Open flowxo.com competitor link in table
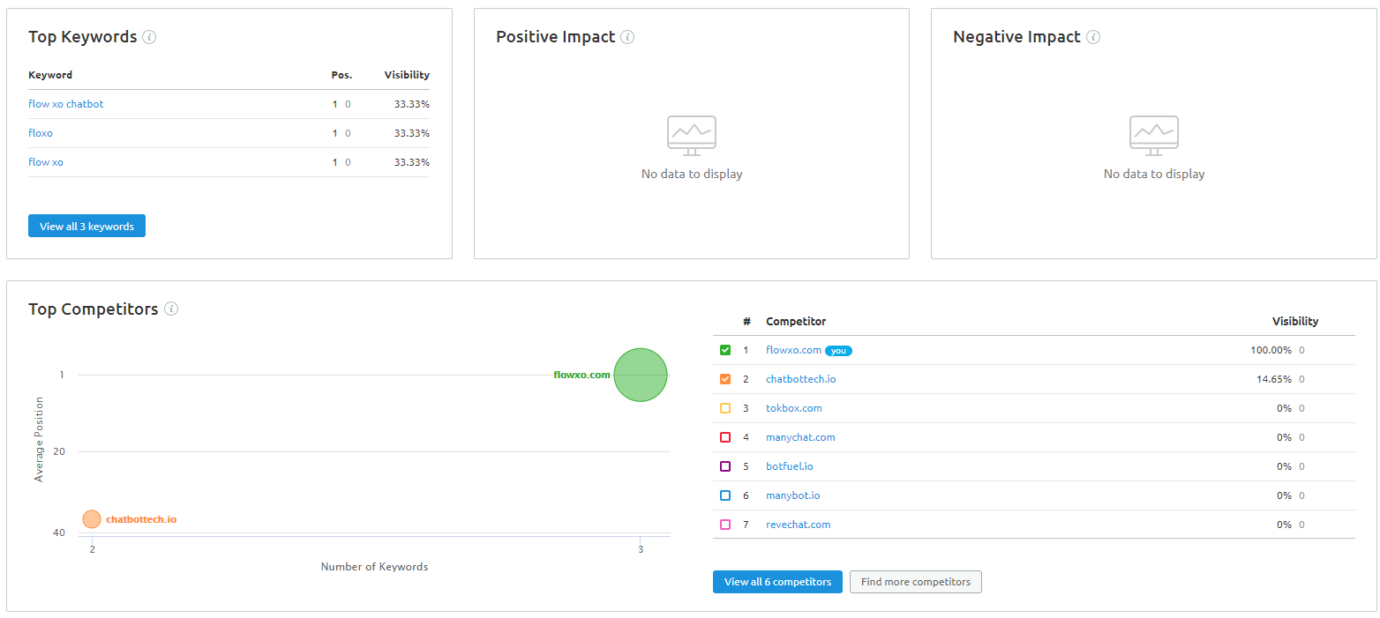This screenshot has width=1380, height=618. 793,350
